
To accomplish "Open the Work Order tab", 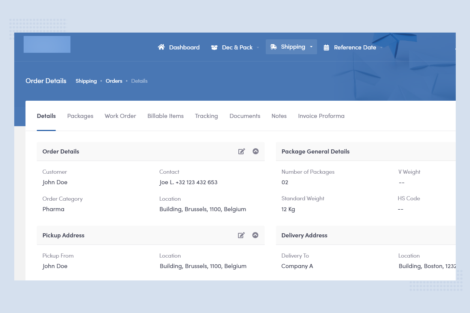I will point(120,116).
